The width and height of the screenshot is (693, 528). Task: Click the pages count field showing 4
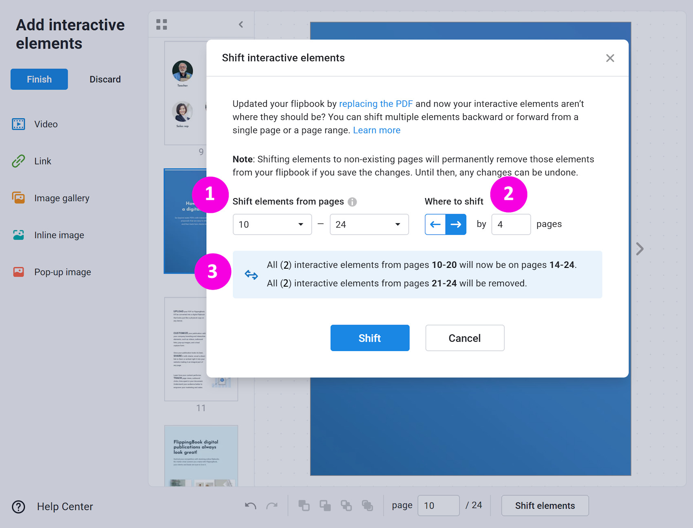tap(511, 224)
